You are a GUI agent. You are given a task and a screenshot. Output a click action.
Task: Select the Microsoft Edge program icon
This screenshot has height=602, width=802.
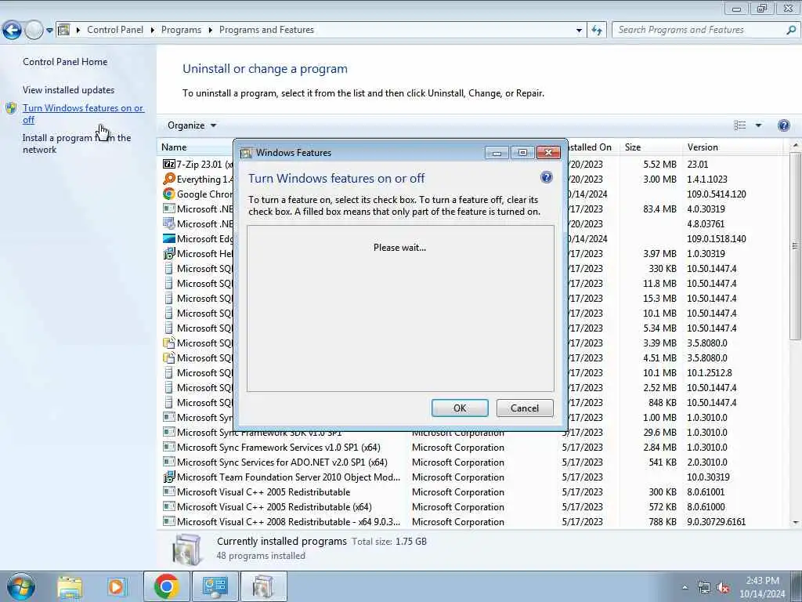(169, 238)
